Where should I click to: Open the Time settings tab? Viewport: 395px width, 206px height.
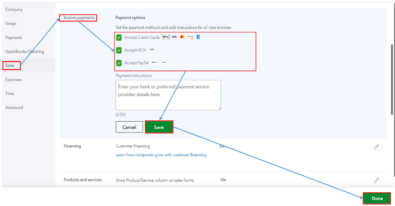point(10,94)
